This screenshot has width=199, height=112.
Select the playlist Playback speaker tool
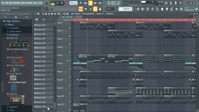tap(67, 14)
